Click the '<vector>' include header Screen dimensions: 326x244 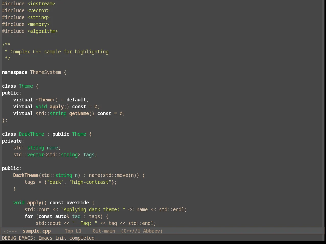coord(38,10)
